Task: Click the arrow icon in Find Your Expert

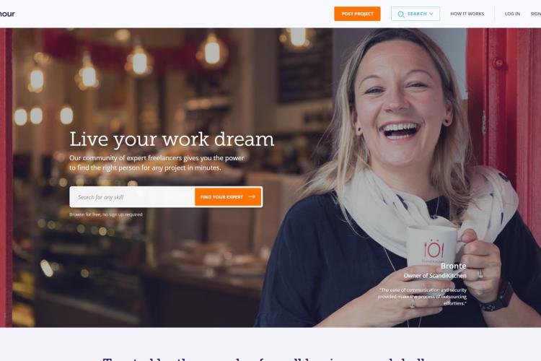Action: [x=252, y=196]
